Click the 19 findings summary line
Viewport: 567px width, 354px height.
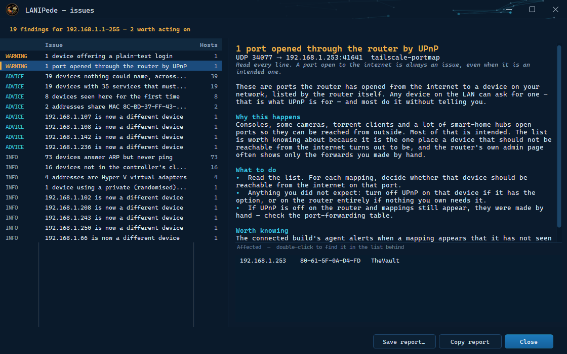click(x=100, y=29)
